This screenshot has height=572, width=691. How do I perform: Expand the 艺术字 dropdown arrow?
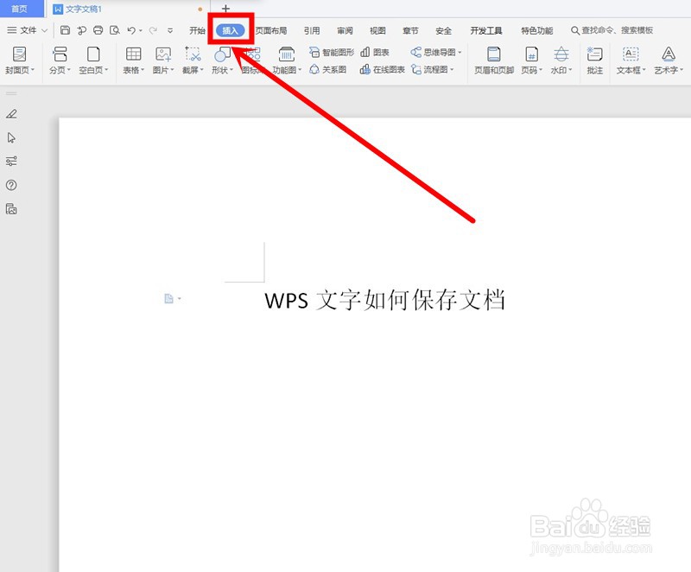tap(681, 70)
